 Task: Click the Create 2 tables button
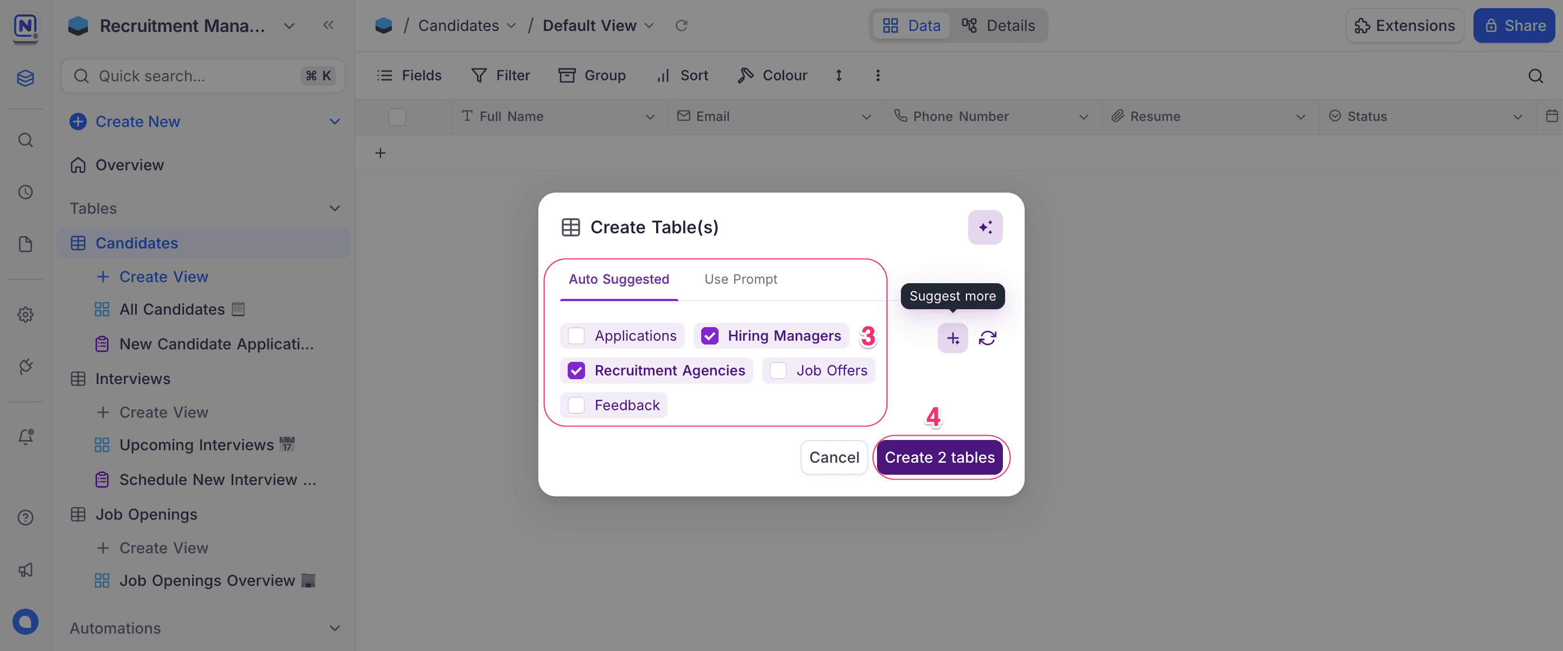pos(940,457)
